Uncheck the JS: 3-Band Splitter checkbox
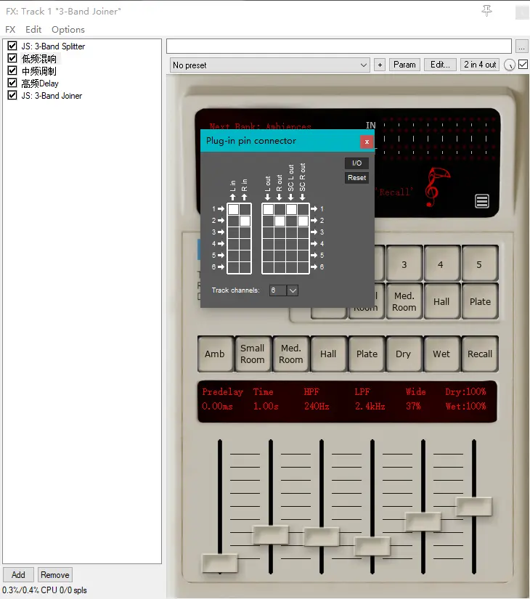530x599 pixels. [12, 46]
